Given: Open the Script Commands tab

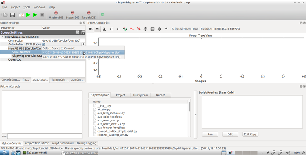Looking at the screenshot, I should tap(62, 143).
